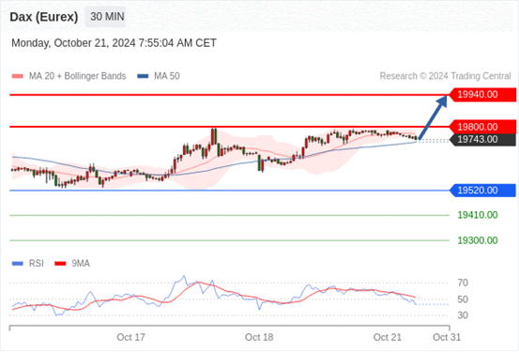
Task: Select the 19800.00 resistance price tag
Action: (482, 127)
